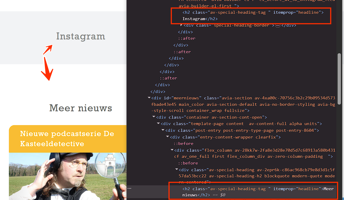Screen dimensions: 344x200
Task: Collapse the post-entry-type-page div node
Action: [163, 130]
